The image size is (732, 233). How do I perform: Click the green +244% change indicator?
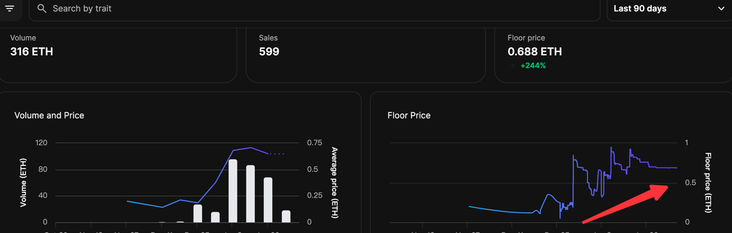(533, 65)
